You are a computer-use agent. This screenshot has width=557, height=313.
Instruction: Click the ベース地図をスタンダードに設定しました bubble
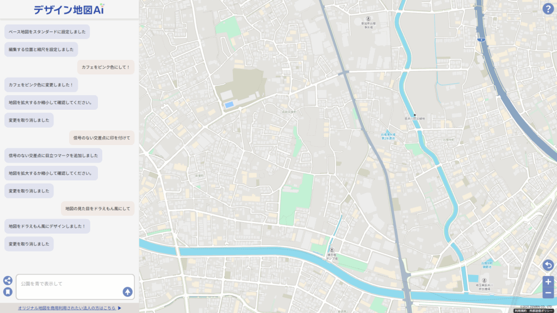47,32
